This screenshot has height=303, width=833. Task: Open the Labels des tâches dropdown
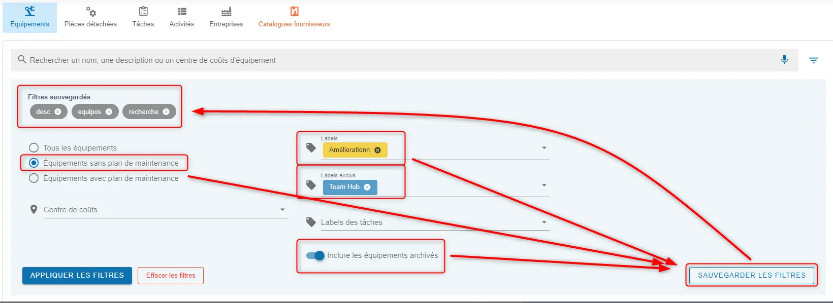pyautogui.click(x=435, y=222)
